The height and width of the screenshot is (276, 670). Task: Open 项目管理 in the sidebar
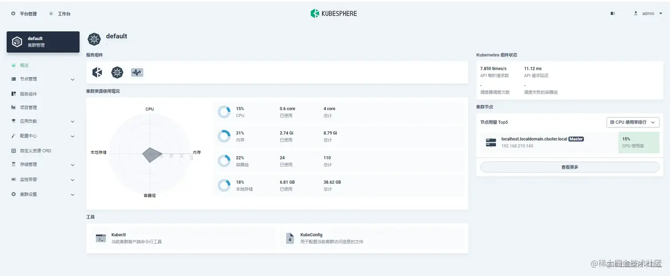coord(28,107)
